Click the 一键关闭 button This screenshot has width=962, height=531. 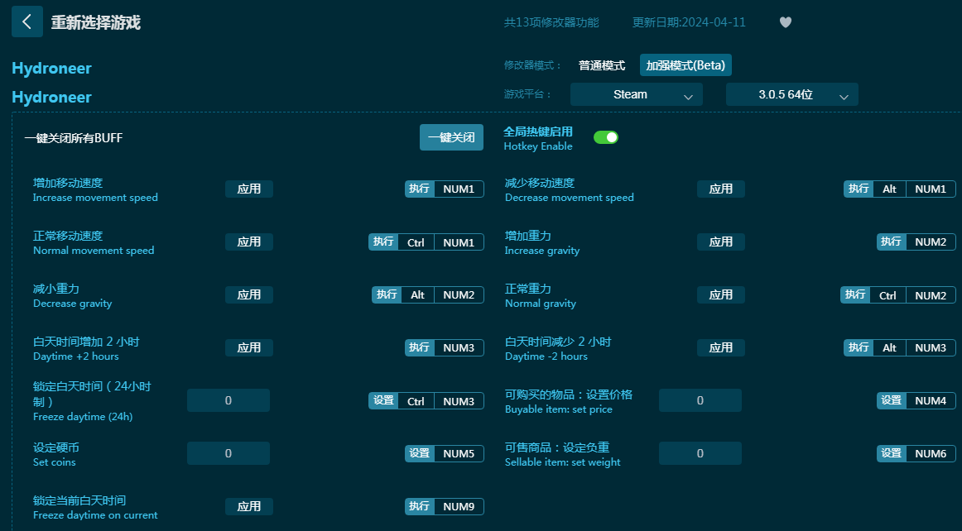[x=451, y=137]
